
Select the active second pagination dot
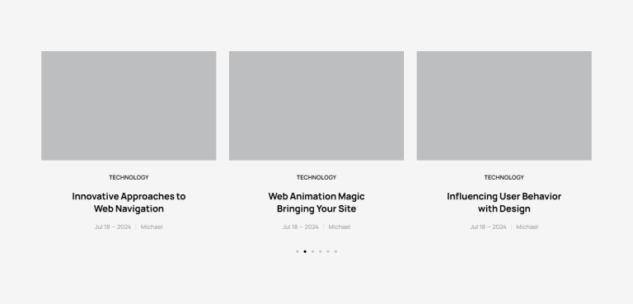305,251
